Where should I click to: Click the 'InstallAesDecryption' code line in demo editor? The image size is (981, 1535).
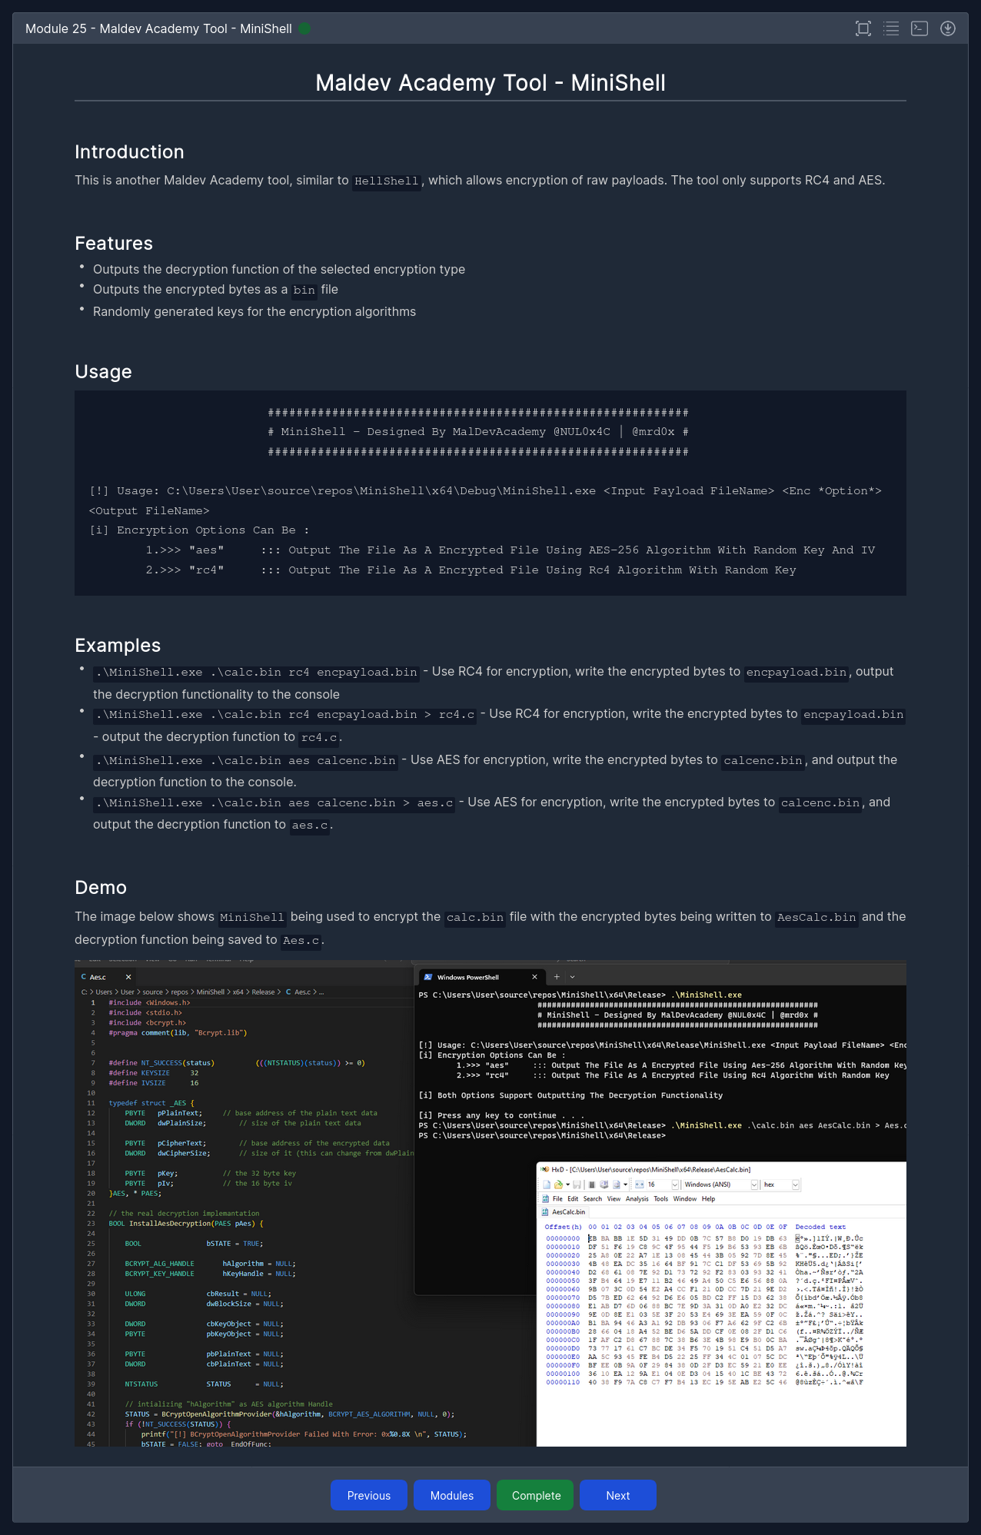pos(186,1224)
